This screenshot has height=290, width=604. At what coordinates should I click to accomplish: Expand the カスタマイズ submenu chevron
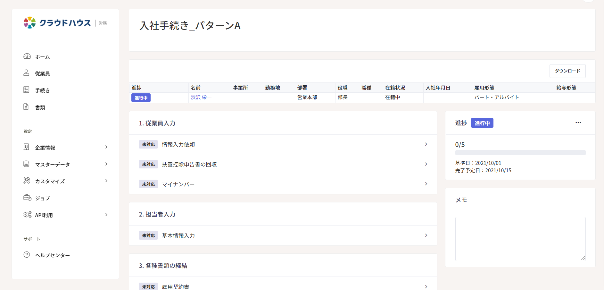click(106, 181)
